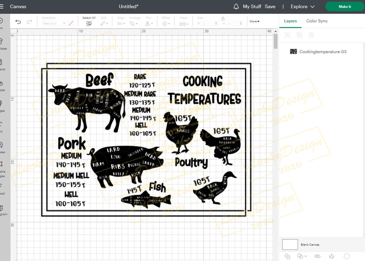Click the Flatten icon at panel bottom
The height and width of the screenshot is (261, 365).
click(x=331, y=256)
